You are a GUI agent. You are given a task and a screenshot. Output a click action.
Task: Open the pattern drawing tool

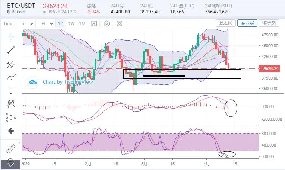(x=11, y=103)
